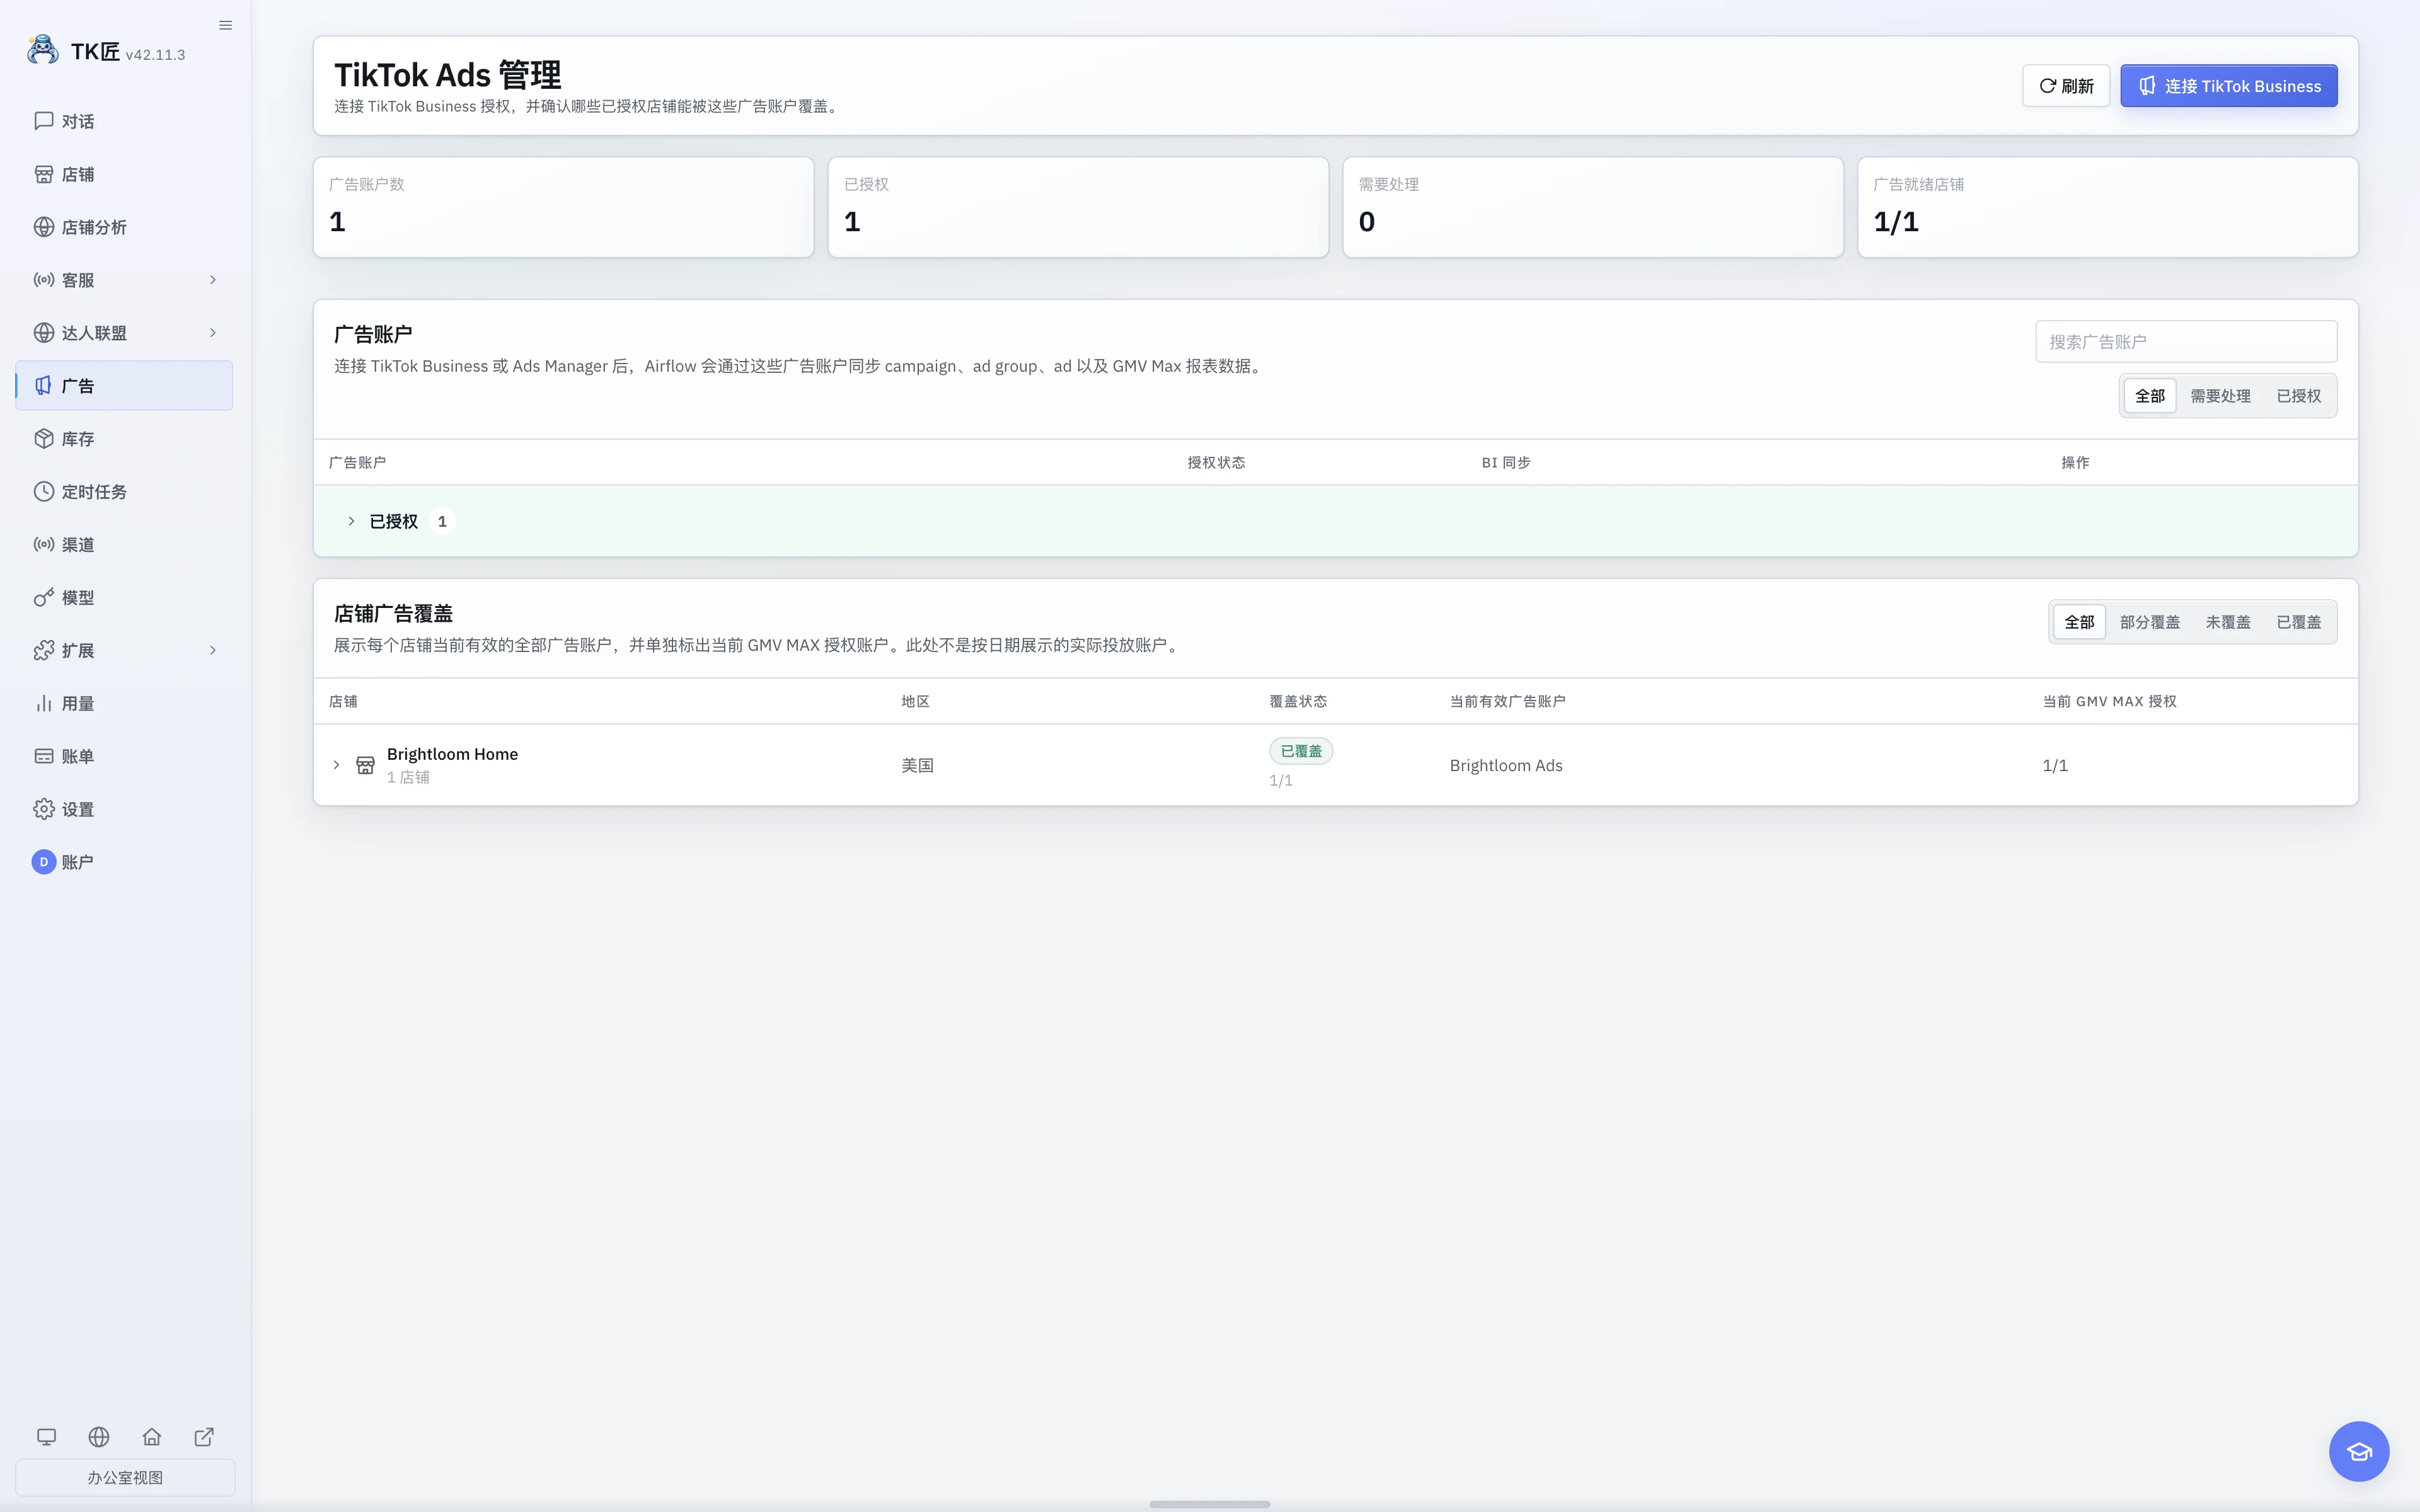The width and height of the screenshot is (2420, 1512).
Task: Click the 达人联盟 globe icon
Action: (x=44, y=333)
